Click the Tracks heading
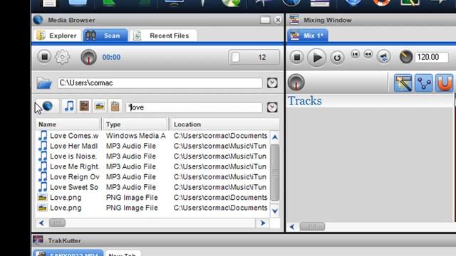456x256 pixels. (305, 101)
